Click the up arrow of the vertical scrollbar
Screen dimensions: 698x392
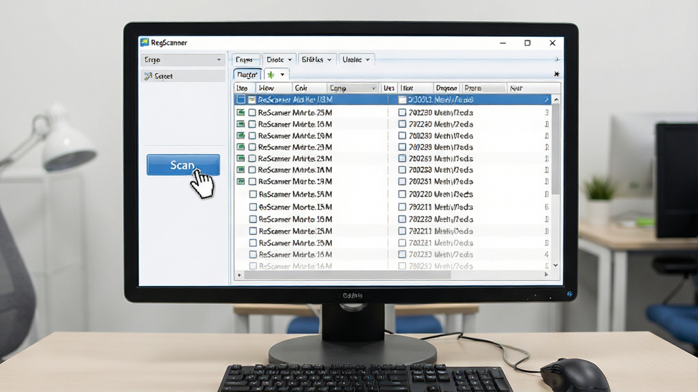[x=556, y=100]
